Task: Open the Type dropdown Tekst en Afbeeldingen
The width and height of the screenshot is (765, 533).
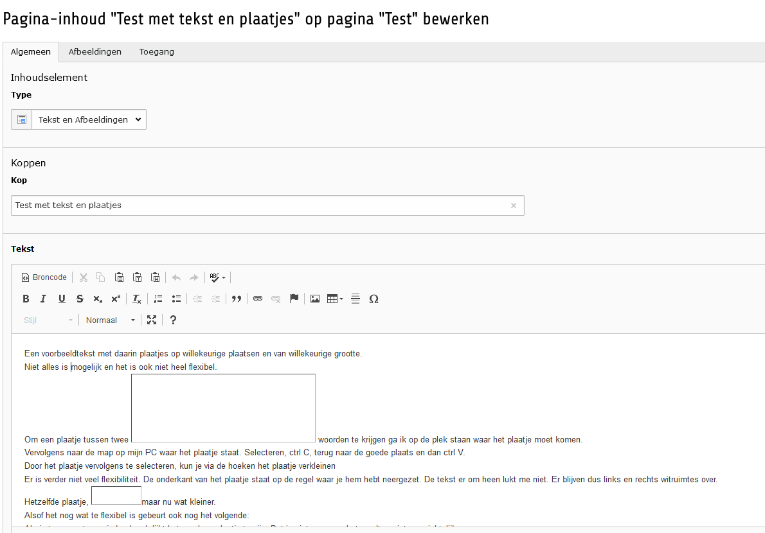Action: [89, 119]
